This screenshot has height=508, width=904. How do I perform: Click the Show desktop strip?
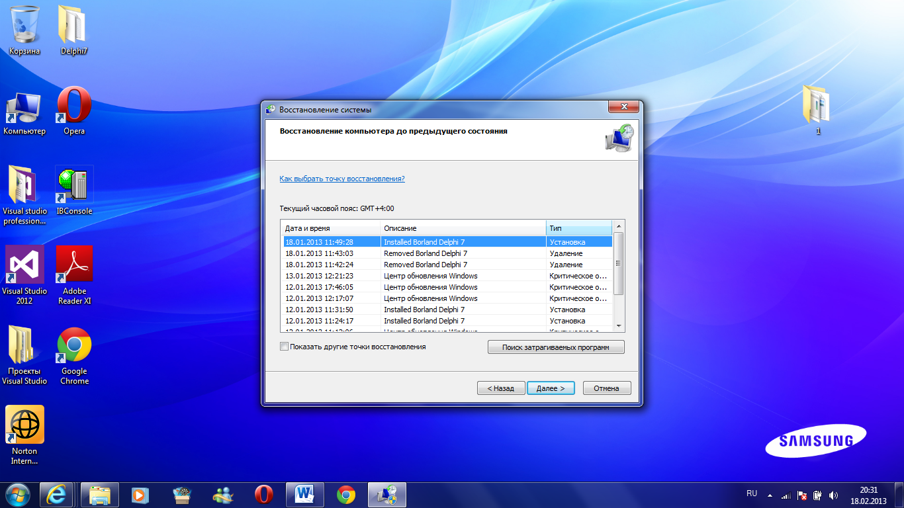(899, 495)
